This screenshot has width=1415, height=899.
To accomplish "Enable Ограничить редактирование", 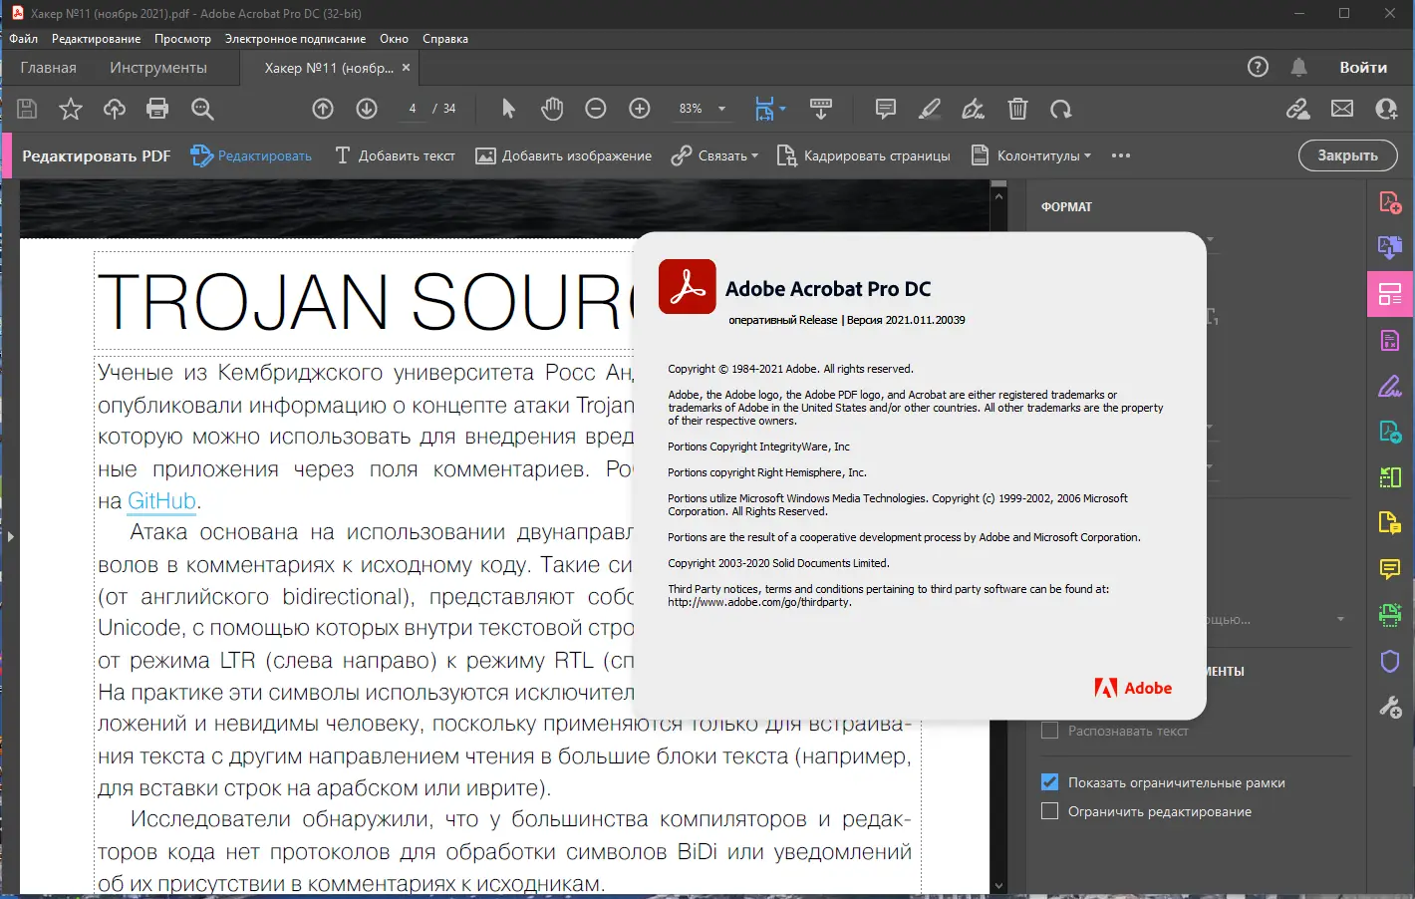I will pos(1049,810).
